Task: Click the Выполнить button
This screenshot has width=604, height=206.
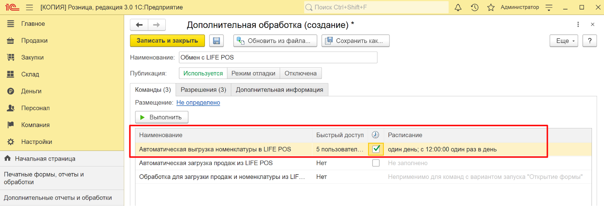Action: pyautogui.click(x=162, y=117)
